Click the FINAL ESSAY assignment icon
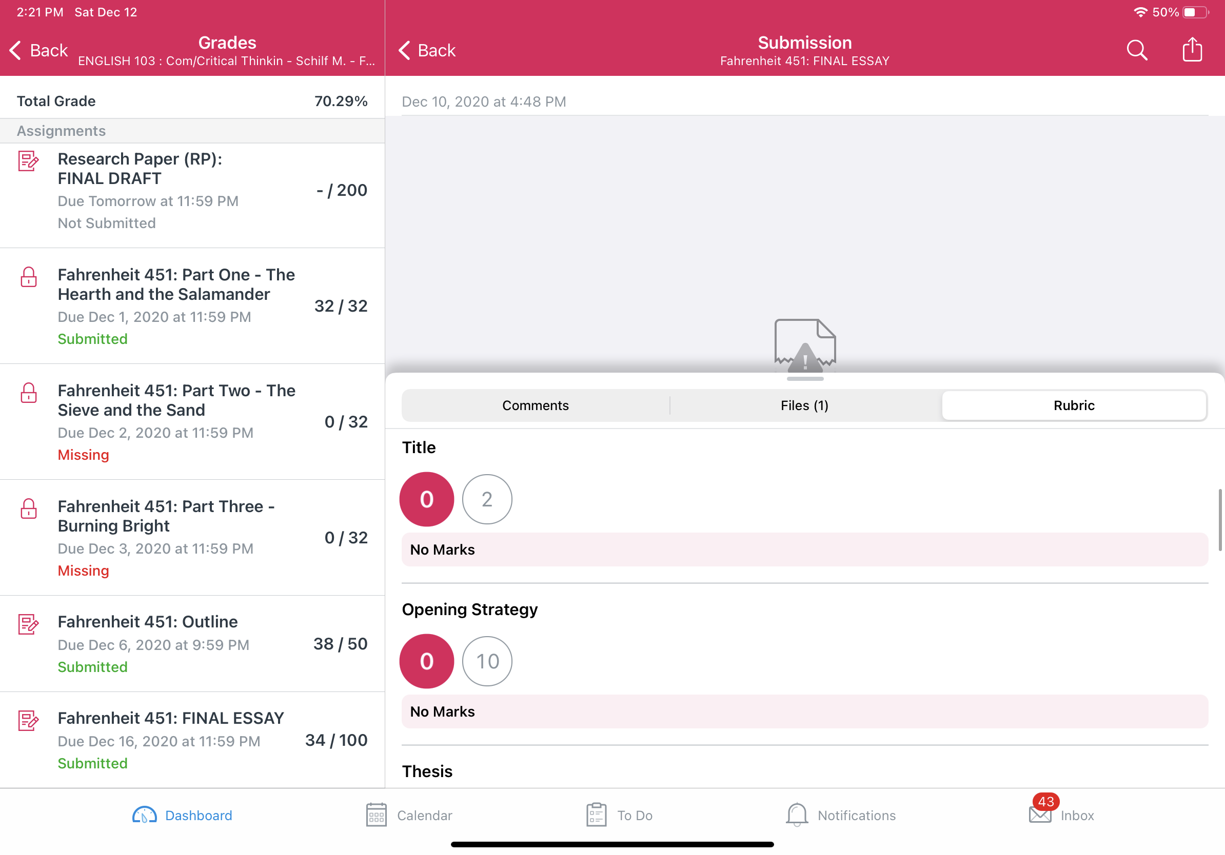Screen dimensions: 1225x855 pos(28,720)
